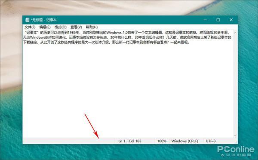Maximize the Notepad window
The image size is (258, 160).
pyautogui.click(x=218, y=20)
